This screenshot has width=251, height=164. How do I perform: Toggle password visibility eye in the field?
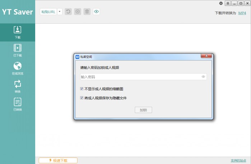point(203,77)
